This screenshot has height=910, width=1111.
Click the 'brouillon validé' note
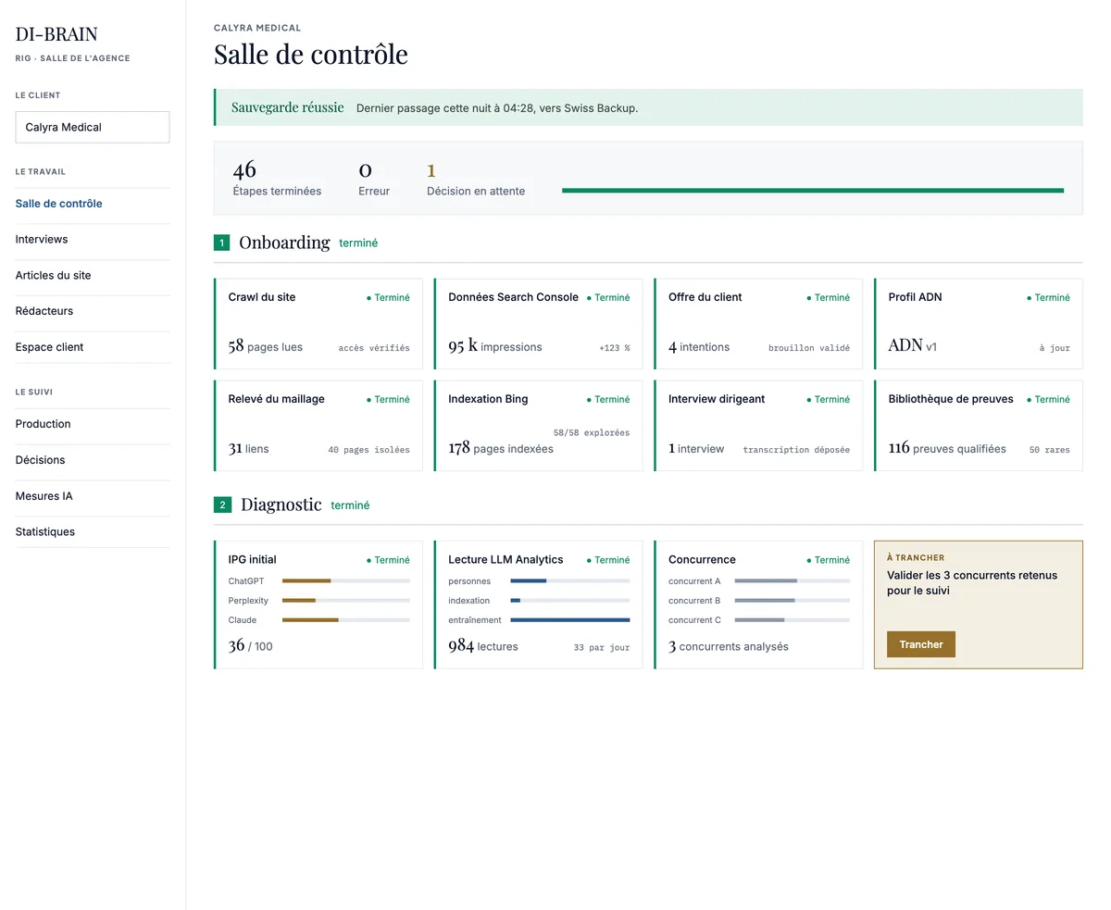pos(809,348)
